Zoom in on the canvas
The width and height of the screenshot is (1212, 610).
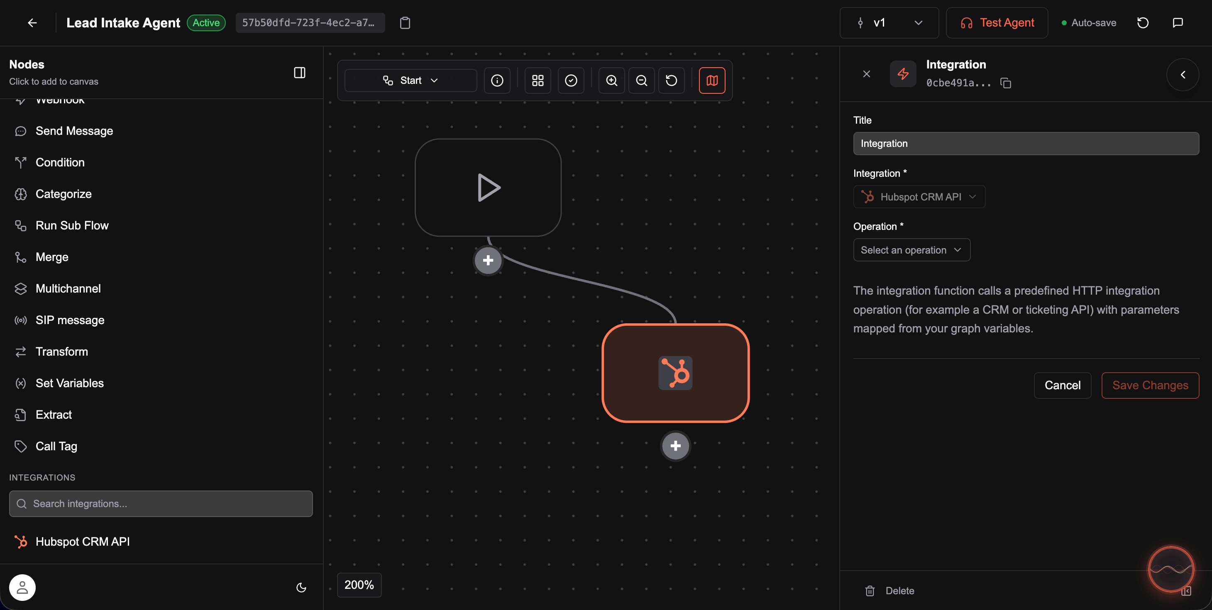click(x=611, y=81)
